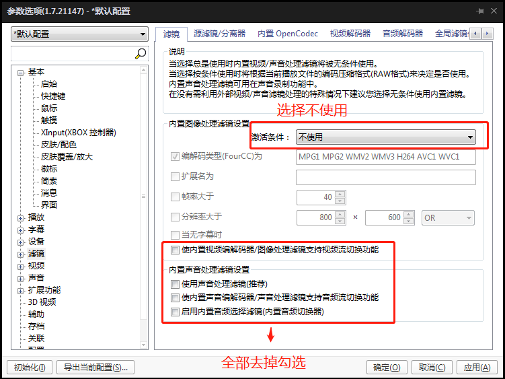
Task: Click the tree panel vertical scrollbar
Action: [x=143, y=197]
